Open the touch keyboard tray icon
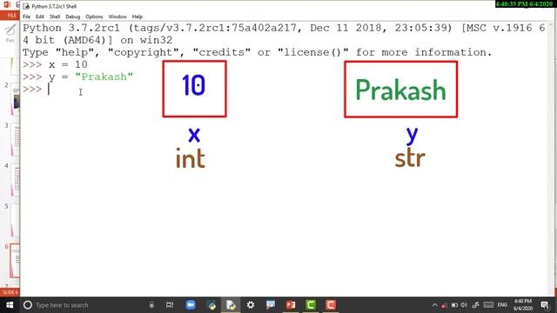The height and width of the screenshot is (313, 557). coord(488,305)
